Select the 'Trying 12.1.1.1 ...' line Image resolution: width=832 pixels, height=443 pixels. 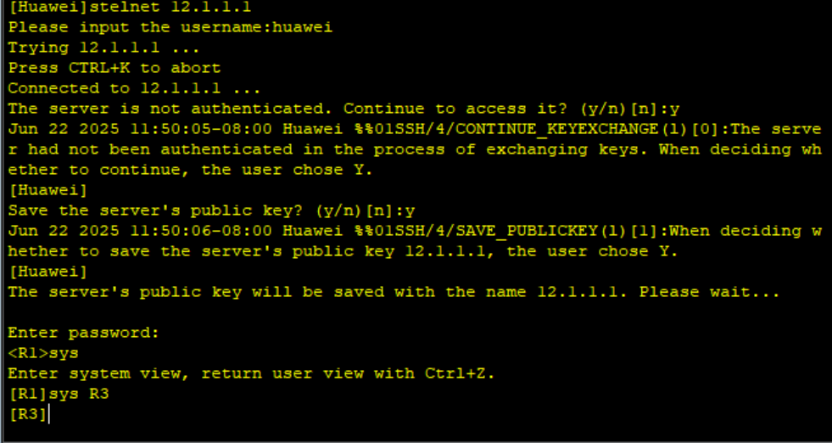point(103,48)
